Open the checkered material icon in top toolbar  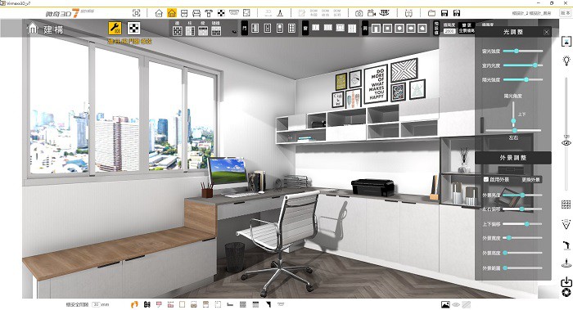[x=221, y=14]
